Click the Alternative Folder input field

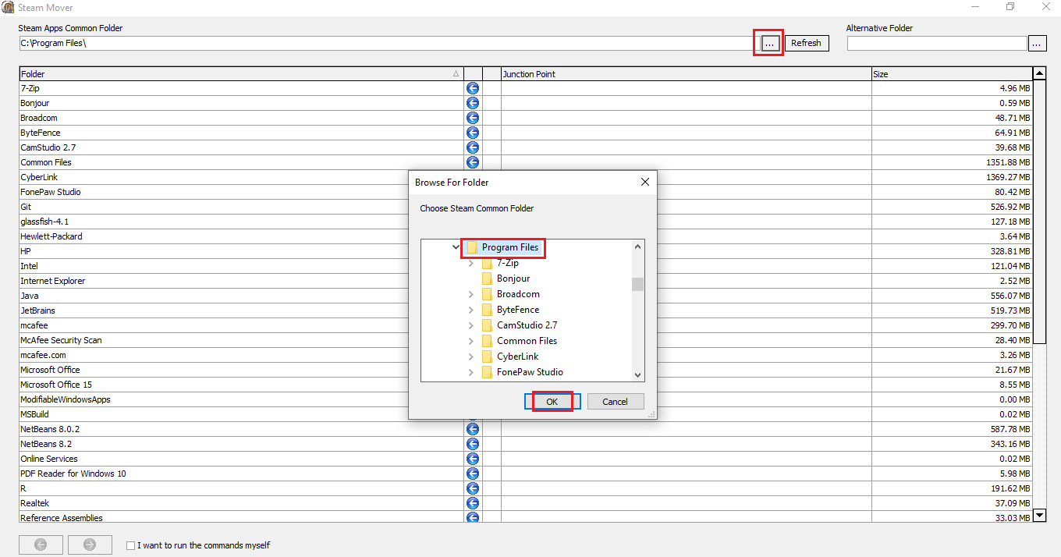click(937, 43)
